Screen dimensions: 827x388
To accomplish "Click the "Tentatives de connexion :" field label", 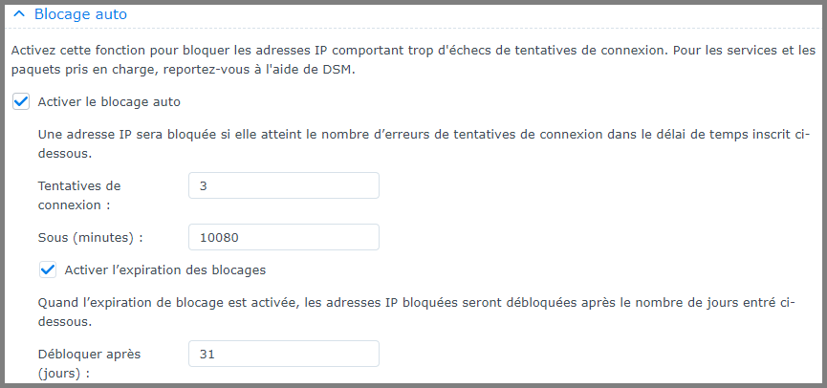I will click(x=84, y=195).
